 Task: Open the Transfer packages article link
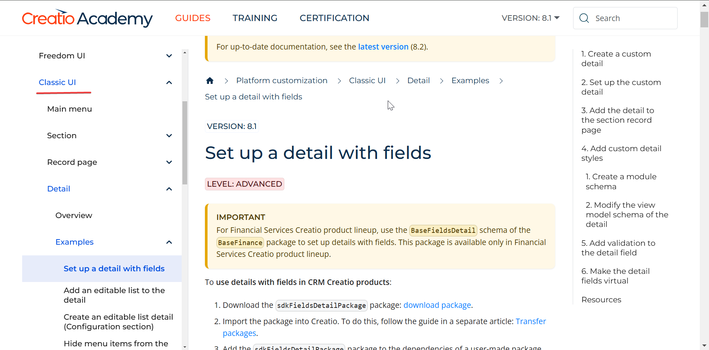(531, 322)
